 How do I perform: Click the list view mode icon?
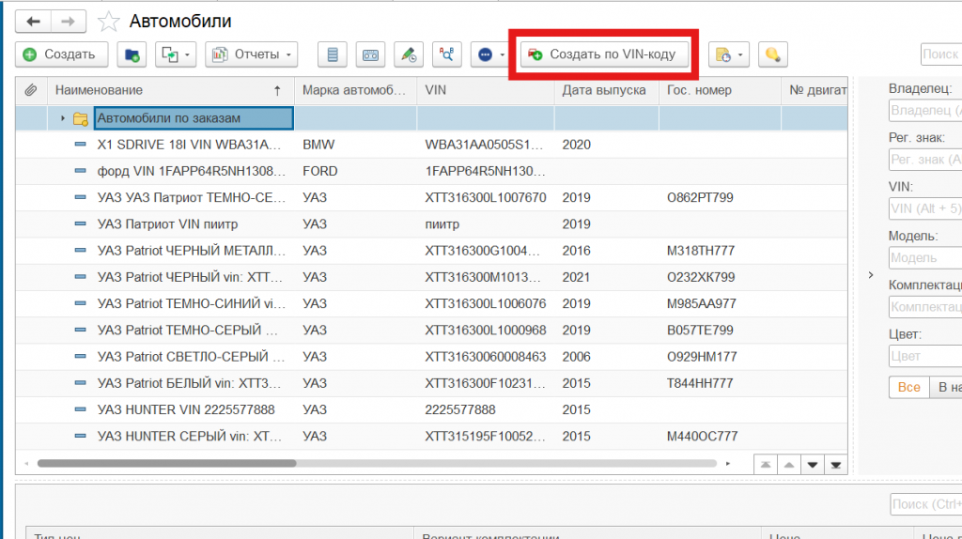coord(332,54)
